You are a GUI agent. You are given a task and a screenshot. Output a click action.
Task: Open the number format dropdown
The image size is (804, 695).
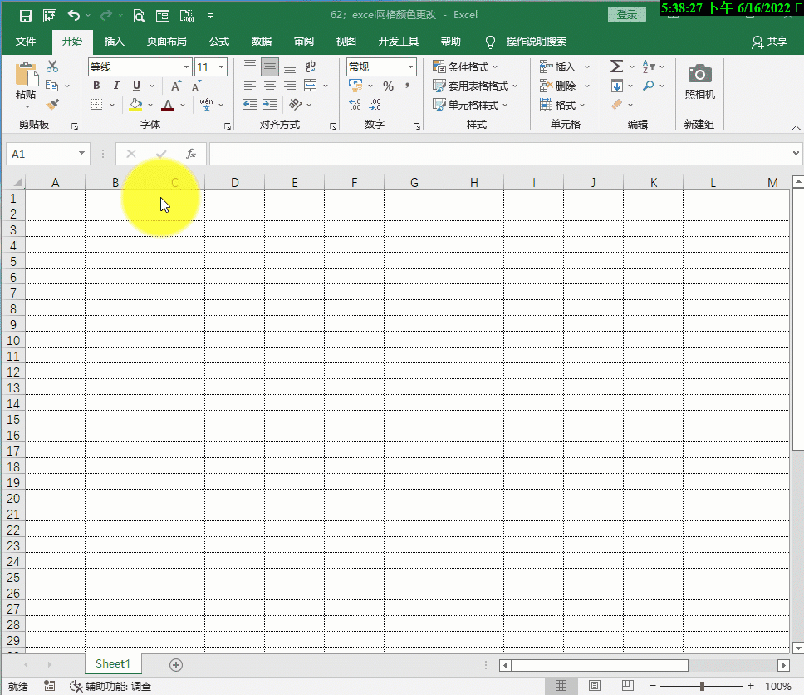tap(410, 67)
